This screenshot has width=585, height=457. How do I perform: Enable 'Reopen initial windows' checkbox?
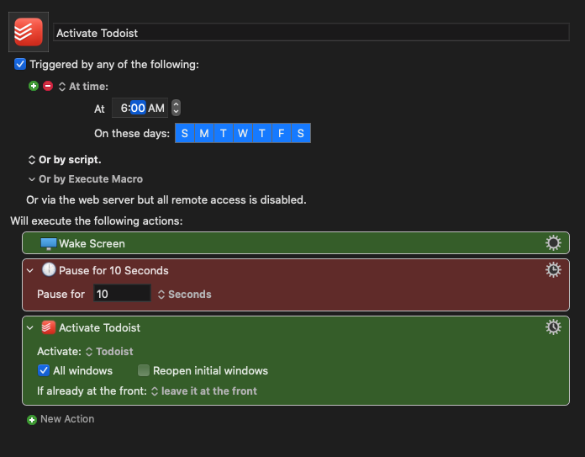click(144, 370)
